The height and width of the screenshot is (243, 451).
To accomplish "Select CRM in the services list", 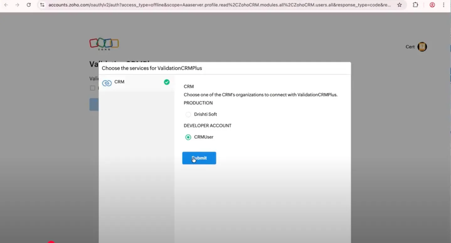I will tap(136, 82).
